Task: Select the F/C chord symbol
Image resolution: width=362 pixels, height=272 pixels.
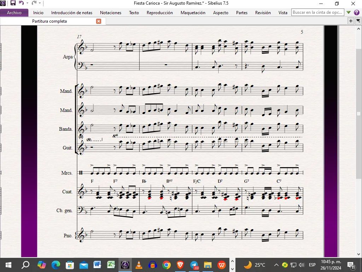Action: 197,181
